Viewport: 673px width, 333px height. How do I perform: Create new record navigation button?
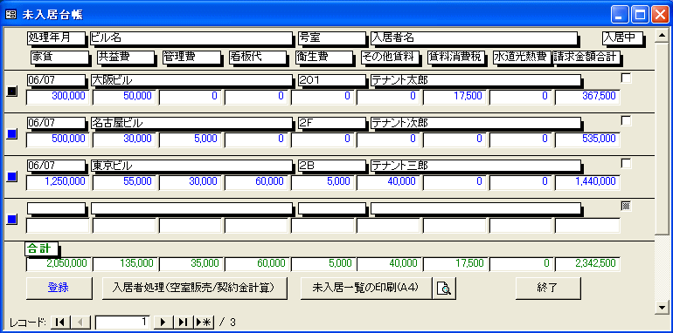coord(204,322)
